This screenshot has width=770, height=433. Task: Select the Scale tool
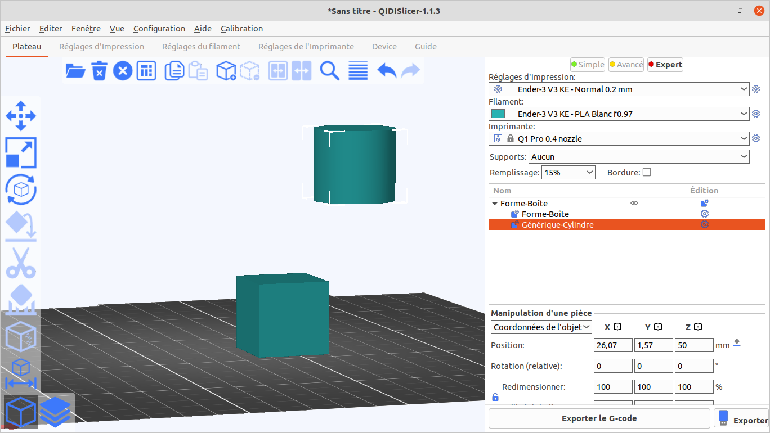click(x=21, y=153)
